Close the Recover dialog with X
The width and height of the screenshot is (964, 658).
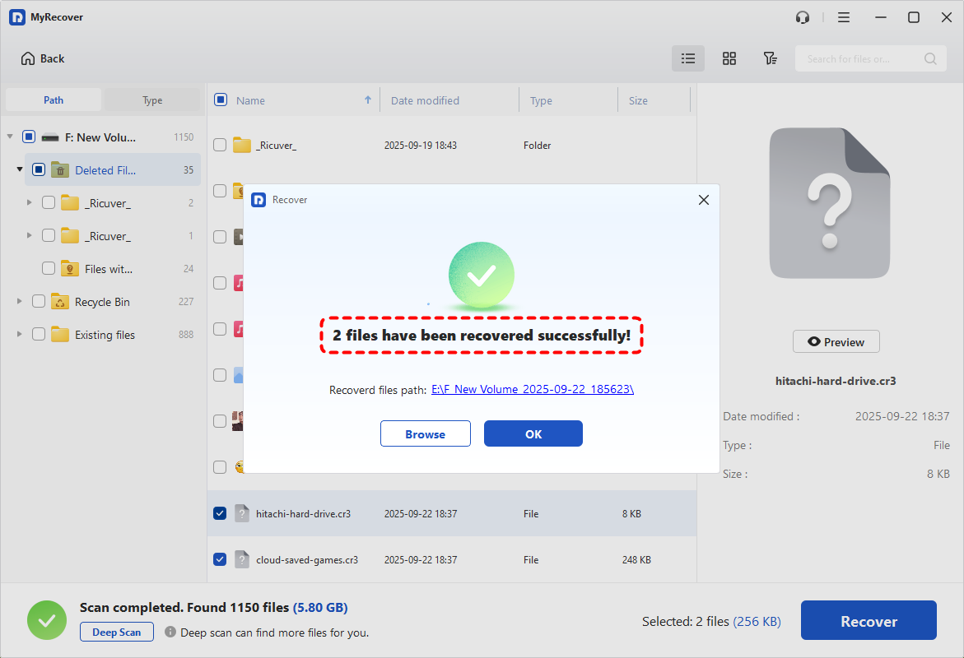pyautogui.click(x=703, y=200)
